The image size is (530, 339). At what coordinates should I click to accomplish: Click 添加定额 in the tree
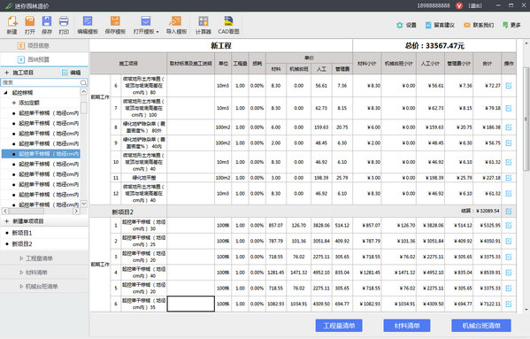[29, 103]
